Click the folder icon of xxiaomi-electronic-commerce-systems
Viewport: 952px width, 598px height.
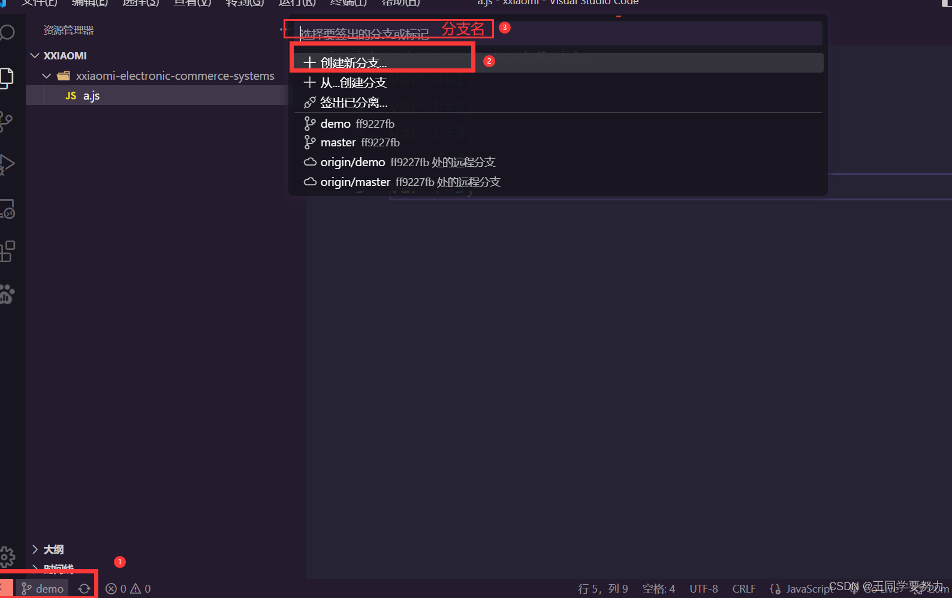(x=64, y=76)
